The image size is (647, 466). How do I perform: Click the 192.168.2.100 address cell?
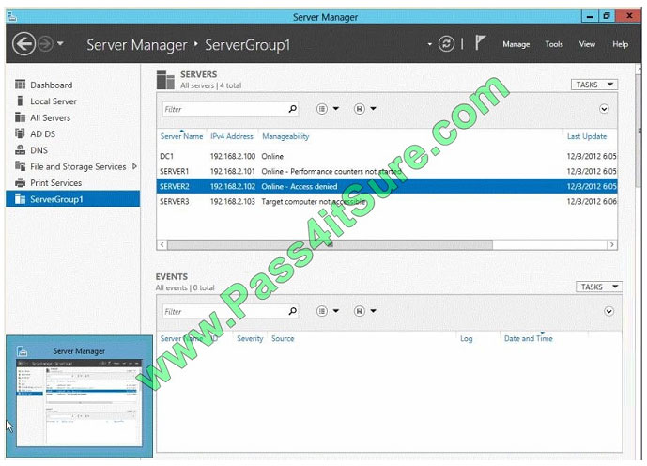233,157
